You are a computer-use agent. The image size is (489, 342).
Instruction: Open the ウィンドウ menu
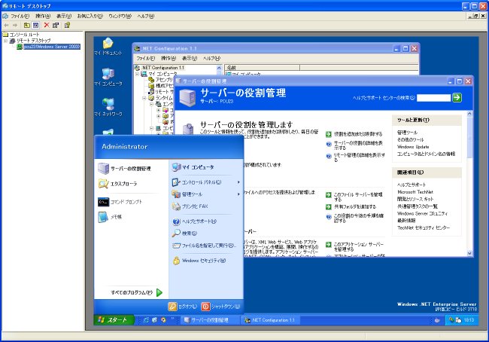tap(120, 16)
